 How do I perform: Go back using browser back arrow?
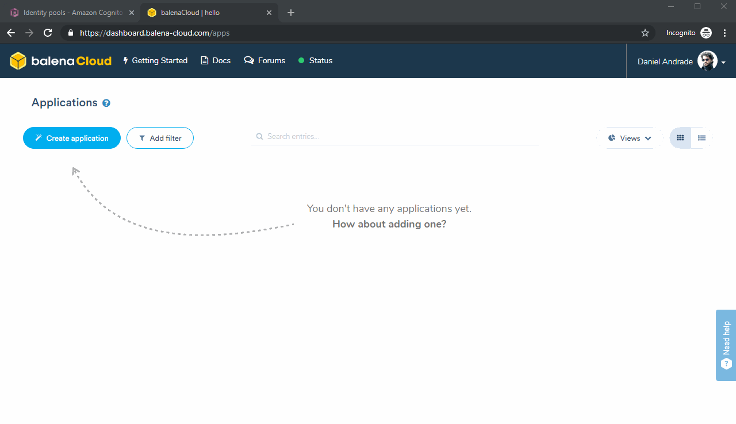pyautogui.click(x=11, y=33)
